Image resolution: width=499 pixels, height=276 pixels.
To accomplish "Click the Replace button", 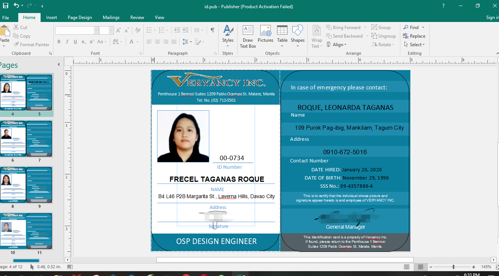I will 414,36.
